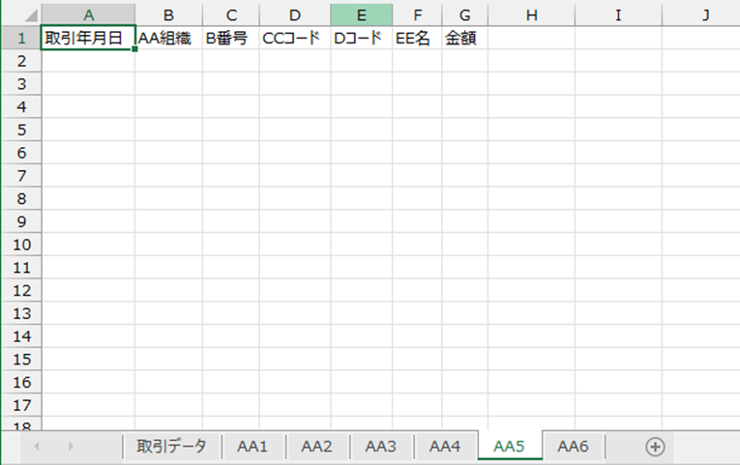This screenshot has width=740, height=465.
Task: Switch to the 取引データ sheet tab
Action: (x=171, y=447)
